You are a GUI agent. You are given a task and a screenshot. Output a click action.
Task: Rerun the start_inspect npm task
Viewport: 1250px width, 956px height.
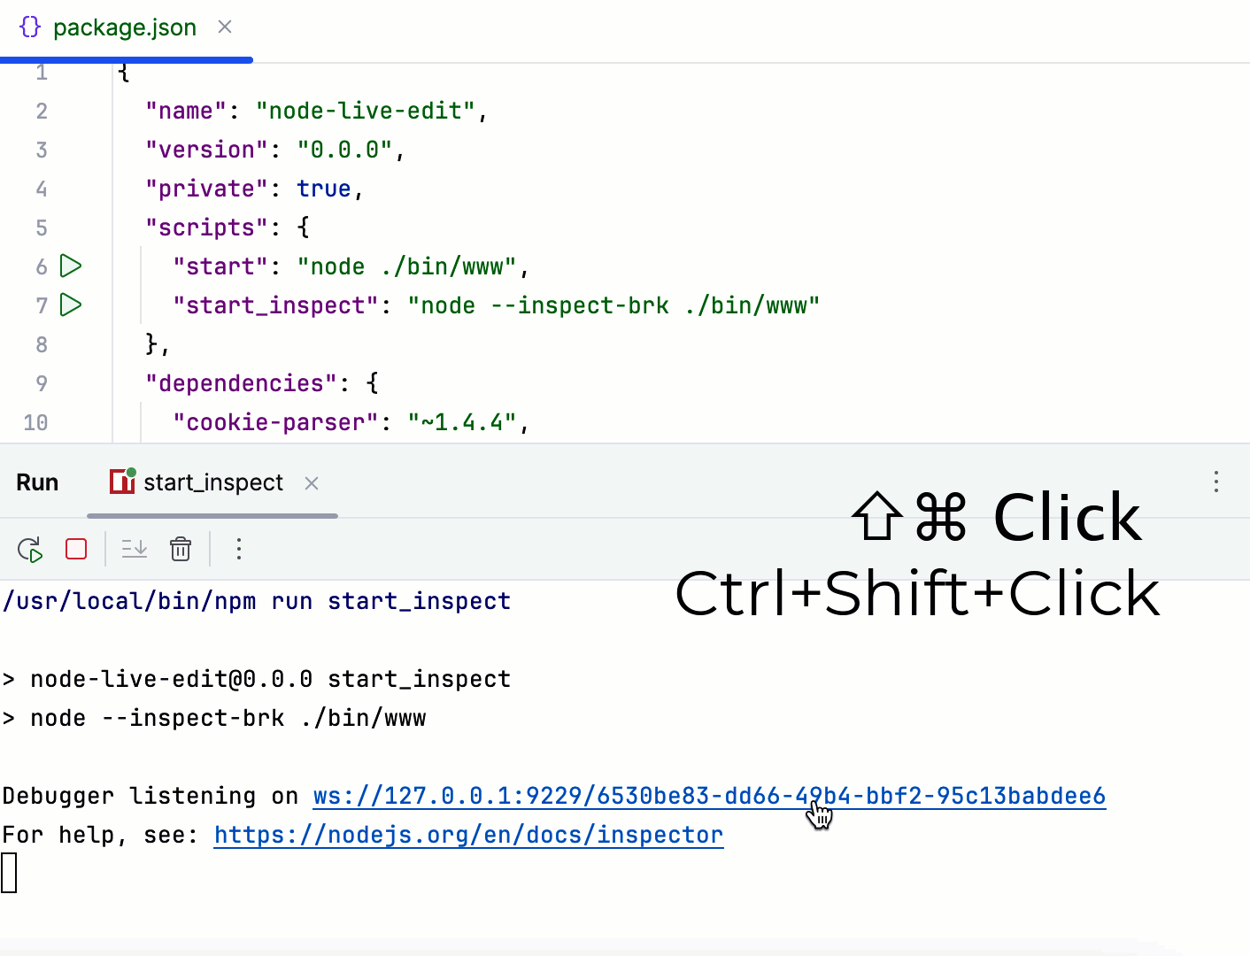pyautogui.click(x=28, y=549)
